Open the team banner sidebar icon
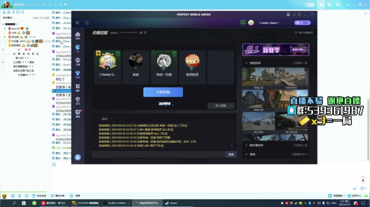Image resolution: width=370 pixels, height=207 pixels. [x=78, y=87]
